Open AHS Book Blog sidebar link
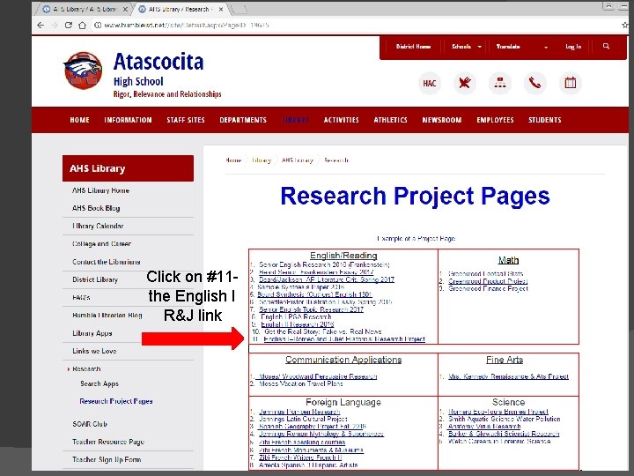 (x=96, y=208)
